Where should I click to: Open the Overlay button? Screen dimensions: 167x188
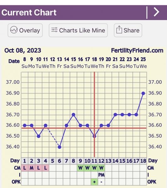[25, 30]
